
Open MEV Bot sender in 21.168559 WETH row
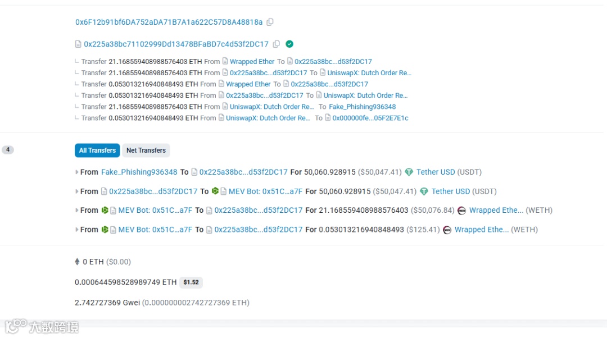point(155,211)
